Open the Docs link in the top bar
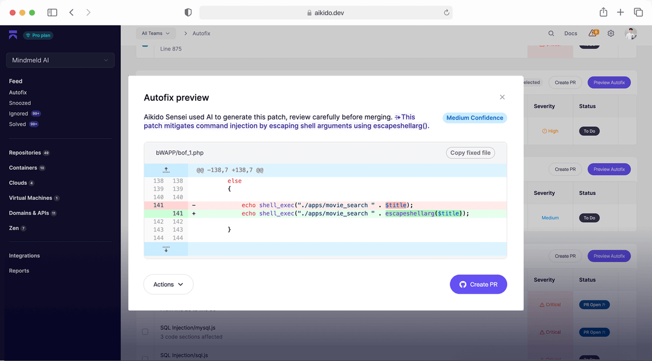This screenshot has height=361, width=652. [570, 33]
